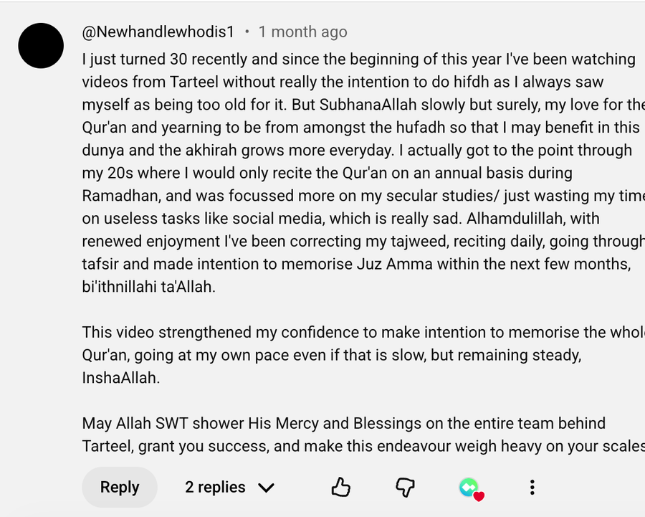Click the line reading 'InshaAllah.'
The width and height of the screenshot is (645, 517).
coord(121,377)
